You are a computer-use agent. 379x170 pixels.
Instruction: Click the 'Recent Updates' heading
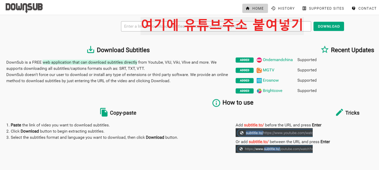click(352, 50)
